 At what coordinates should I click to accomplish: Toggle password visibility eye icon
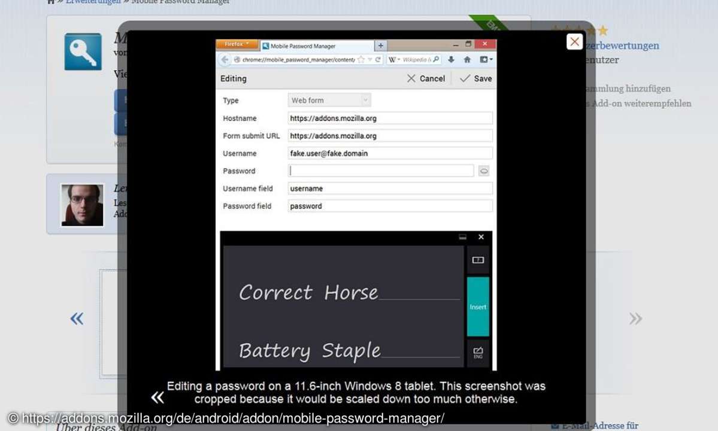pyautogui.click(x=483, y=171)
